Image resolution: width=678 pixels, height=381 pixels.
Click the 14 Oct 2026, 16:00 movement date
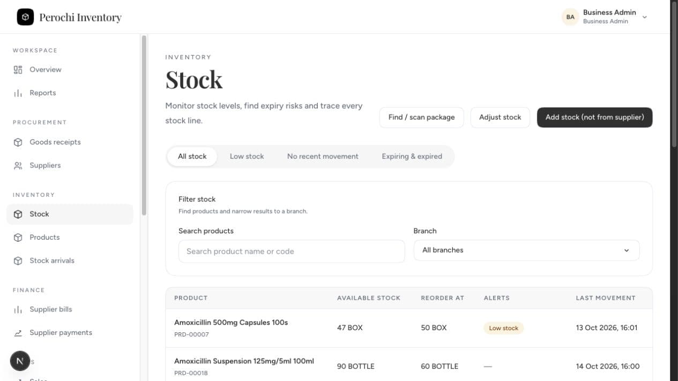[608, 367]
